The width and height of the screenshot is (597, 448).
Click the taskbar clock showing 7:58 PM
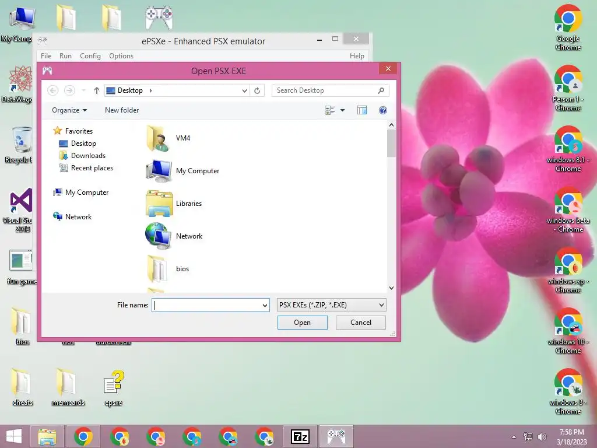pyautogui.click(x=571, y=436)
